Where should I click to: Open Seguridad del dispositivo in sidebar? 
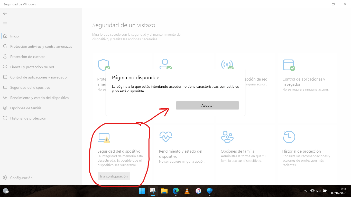pyautogui.click(x=41, y=87)
